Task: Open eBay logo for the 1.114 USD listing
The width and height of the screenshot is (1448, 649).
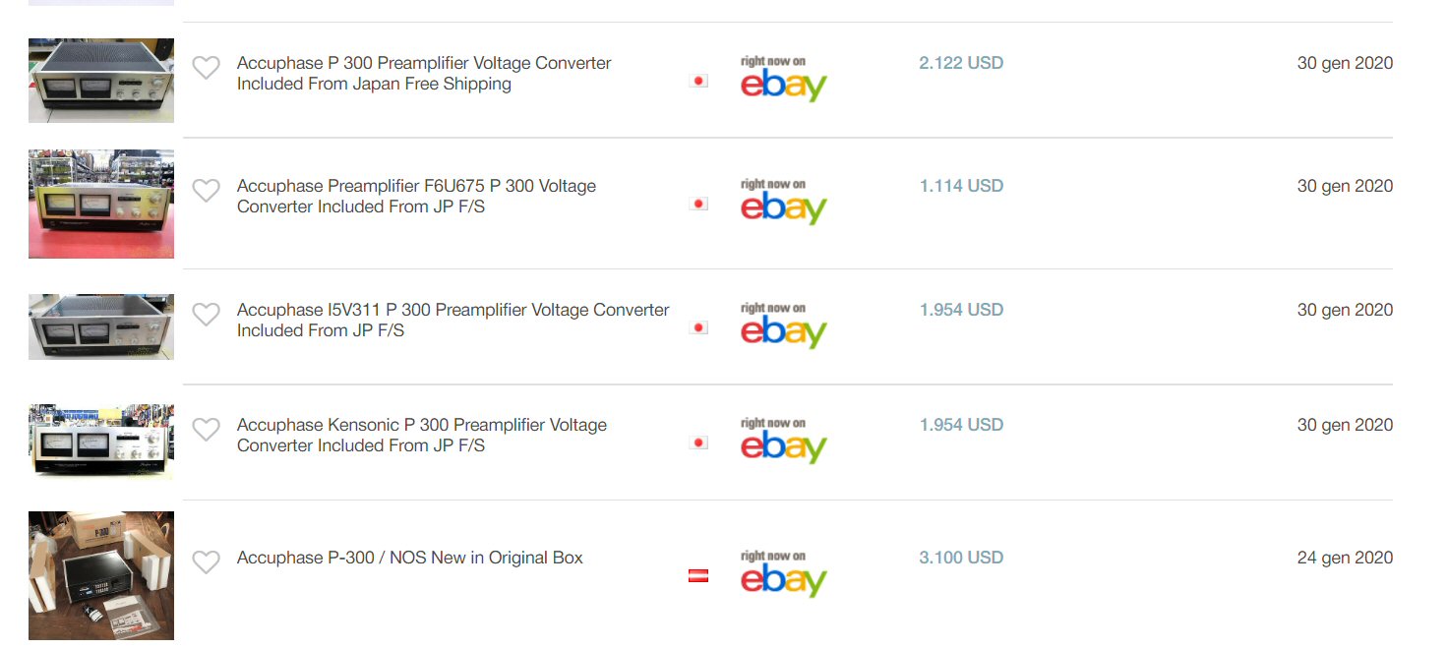Action: (x=783, y=202)
